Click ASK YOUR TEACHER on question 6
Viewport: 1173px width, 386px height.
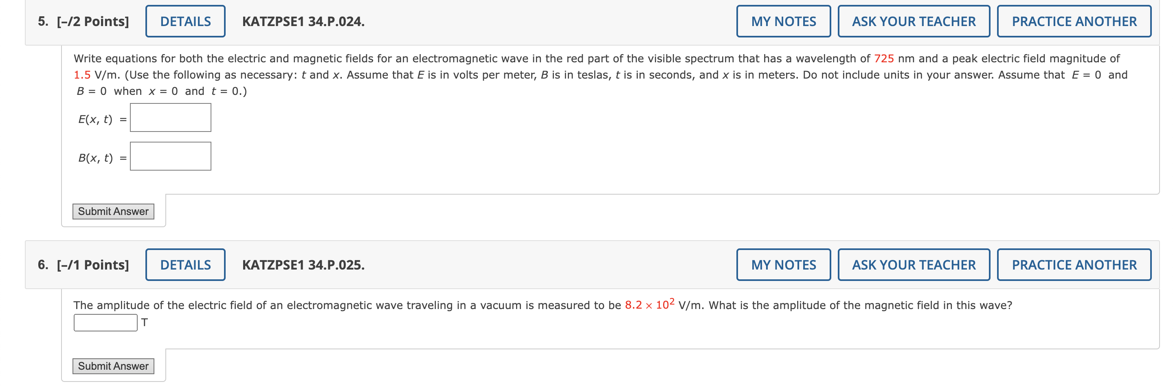click(914, 265)
